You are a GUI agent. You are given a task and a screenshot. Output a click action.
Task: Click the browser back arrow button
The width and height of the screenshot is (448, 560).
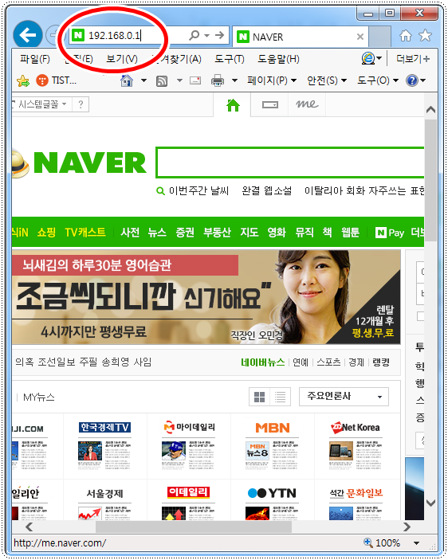28,35
